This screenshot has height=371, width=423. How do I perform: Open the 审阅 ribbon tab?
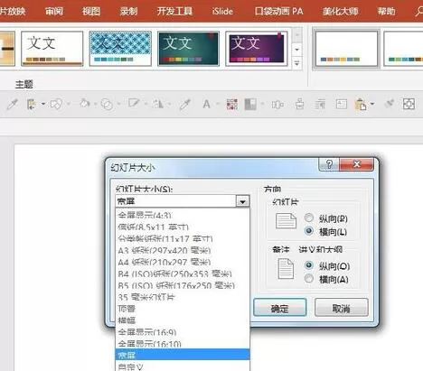pyautogui.click(x=54, y=12)
